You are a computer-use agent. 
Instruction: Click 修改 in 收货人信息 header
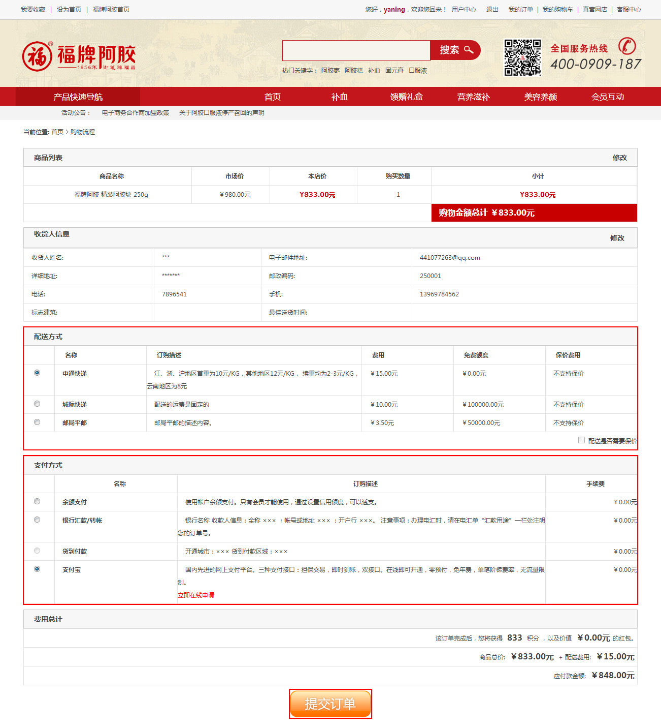click(617, 238)
